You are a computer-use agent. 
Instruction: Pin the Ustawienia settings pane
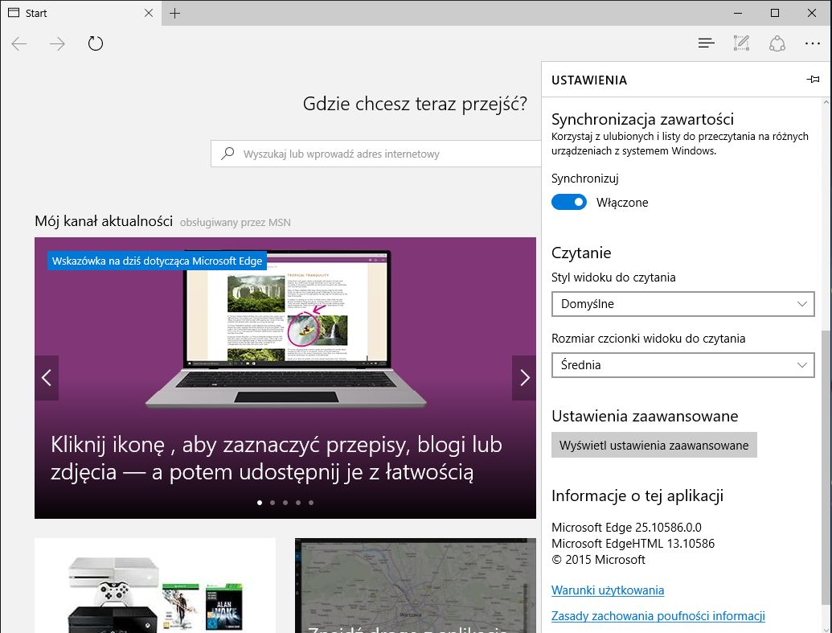pyautogui.click(x=813, y=80)
